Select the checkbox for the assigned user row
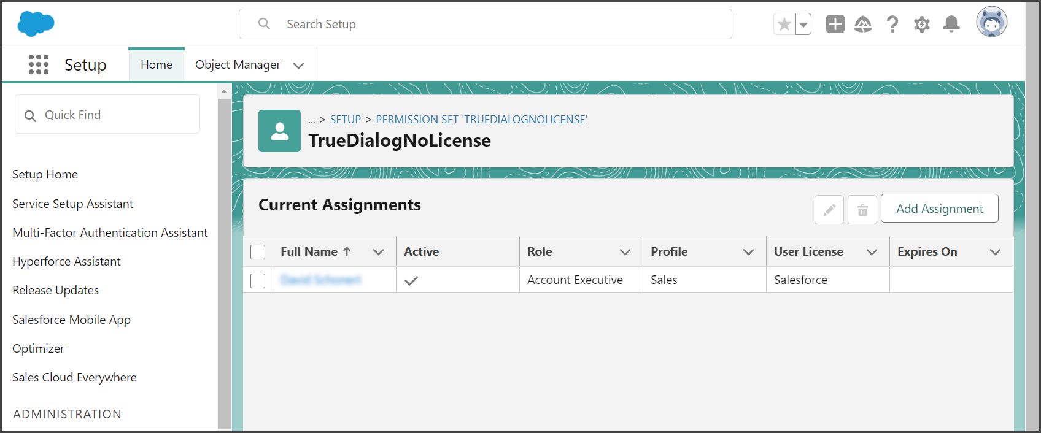 (x=258, y=280)
